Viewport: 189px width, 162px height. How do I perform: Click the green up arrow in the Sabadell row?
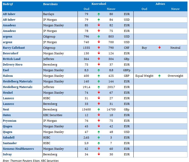pos(99,138)
